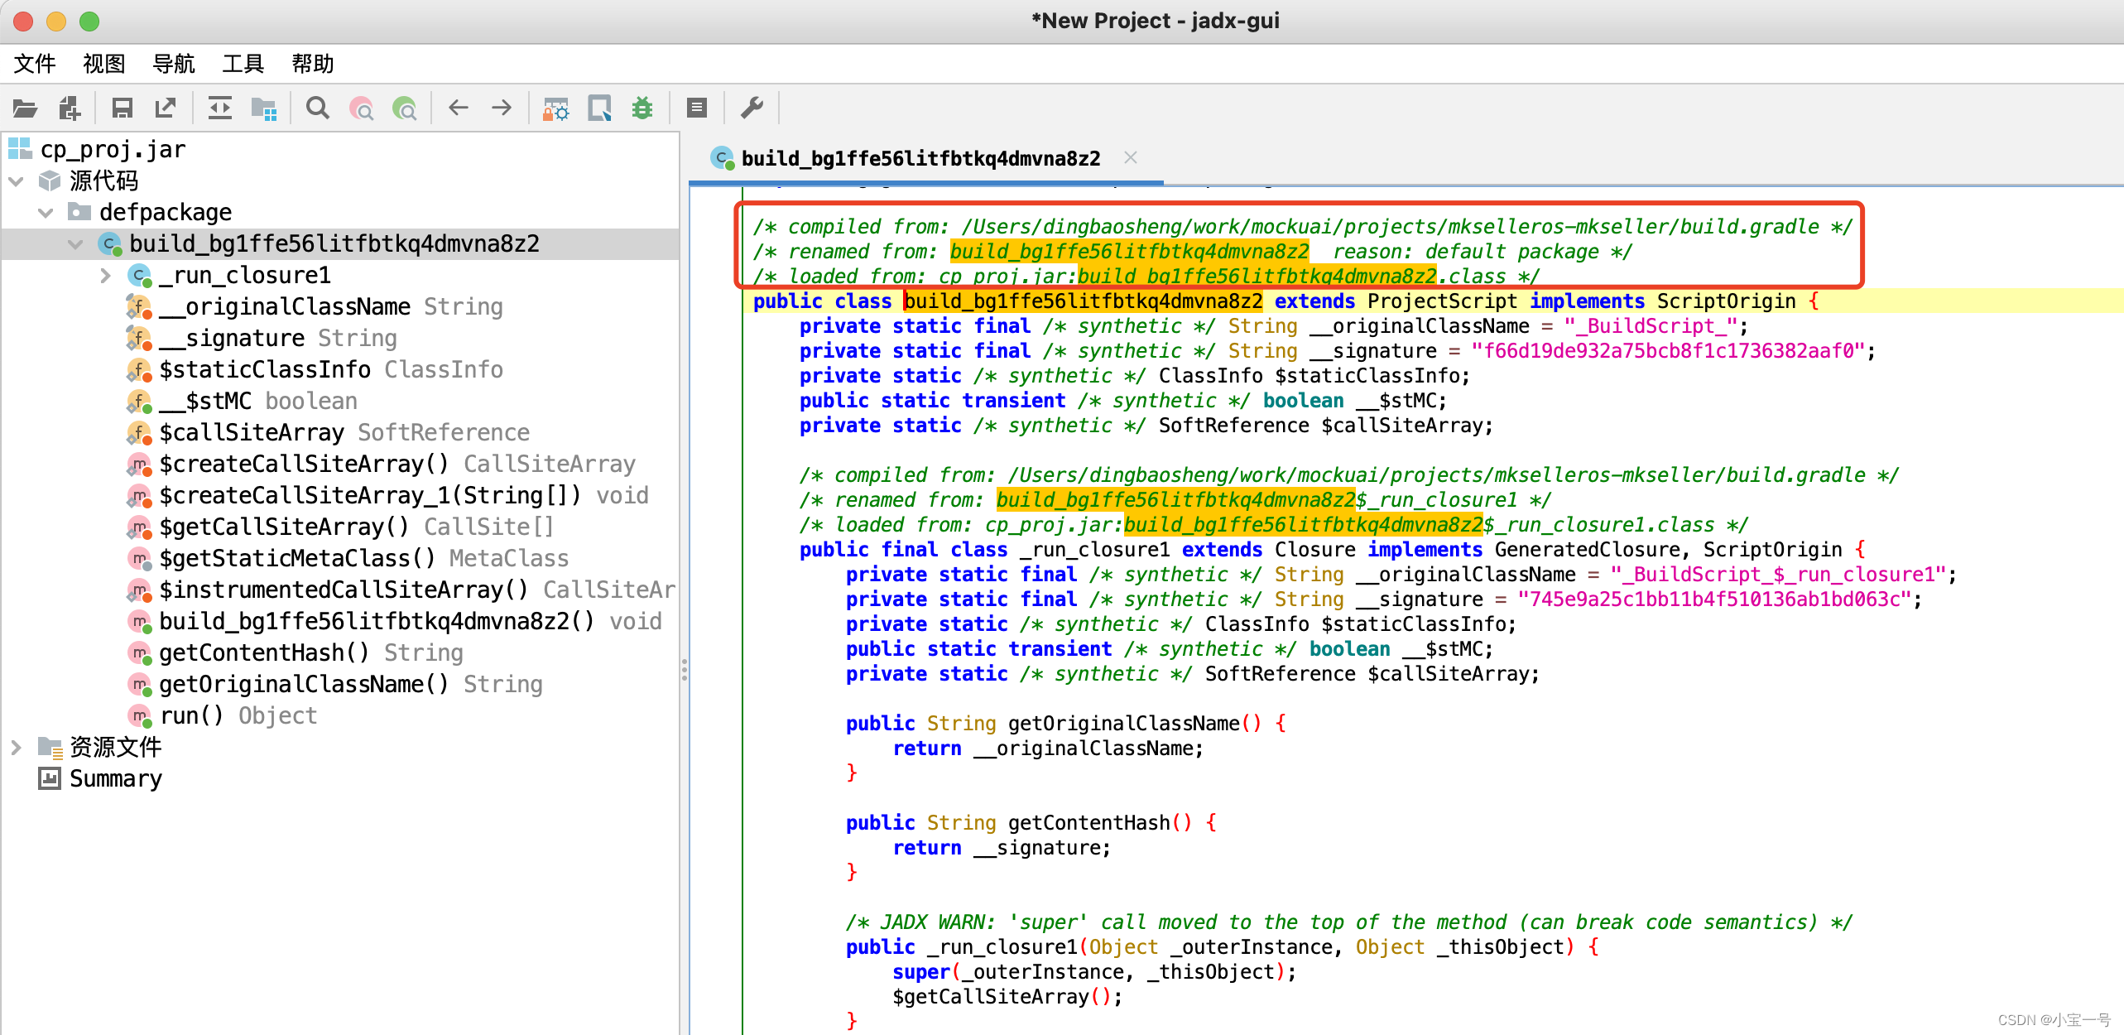Toggle deobfuscation lock-gear button

pyautogui.click(x=555, y=108)
